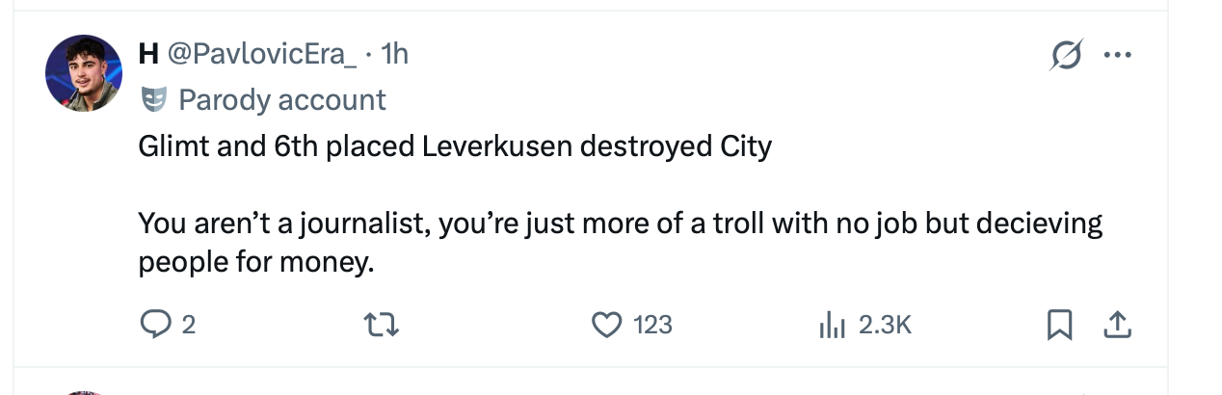Click the share upload arrow icon
1222x395 pixels.
[1116, 327]
